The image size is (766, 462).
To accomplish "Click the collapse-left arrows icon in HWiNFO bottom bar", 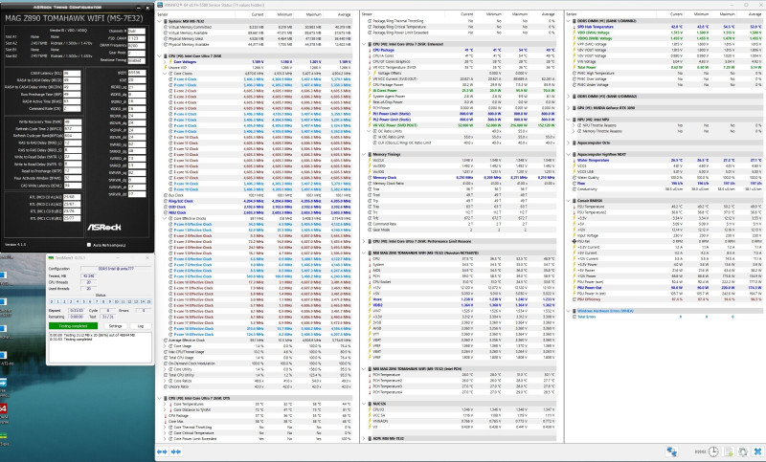I will click(x=161, y=451).
